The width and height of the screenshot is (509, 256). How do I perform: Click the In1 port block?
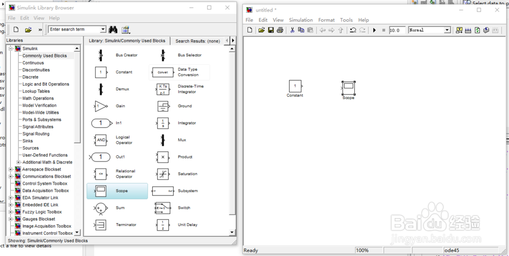[101, 123]
